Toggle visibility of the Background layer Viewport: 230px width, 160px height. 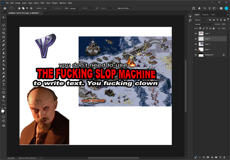tap(196, 55)
